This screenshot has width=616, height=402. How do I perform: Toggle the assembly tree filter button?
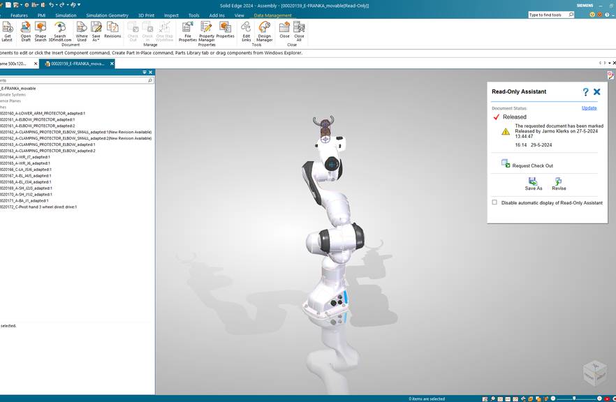[x=143, y=72]
